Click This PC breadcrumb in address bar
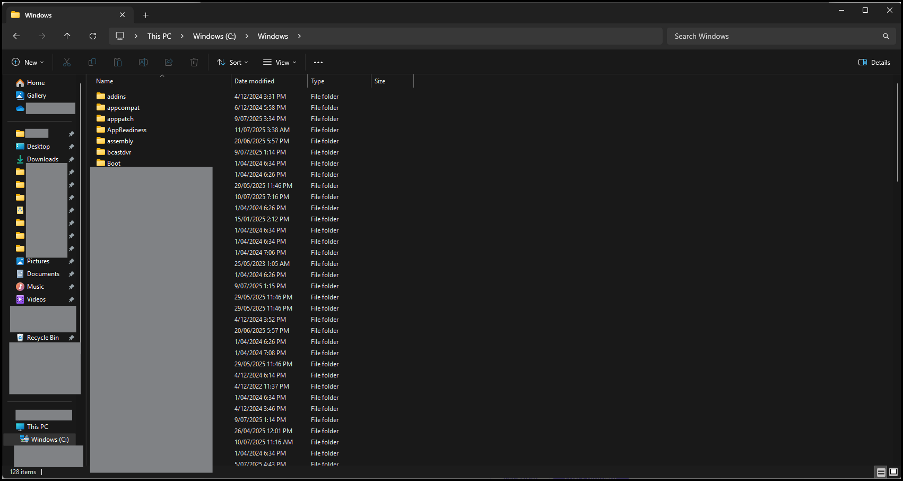This screenshot has height=481, width=903. click(x=159, y=36)
